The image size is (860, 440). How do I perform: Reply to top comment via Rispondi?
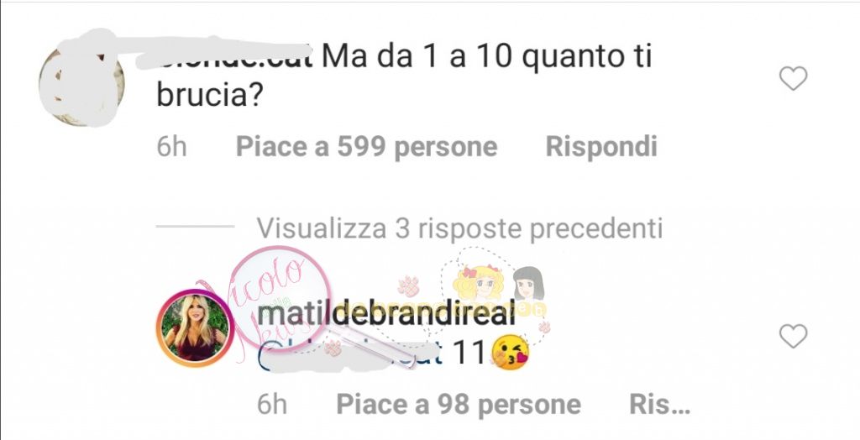[x=601, y=147]
